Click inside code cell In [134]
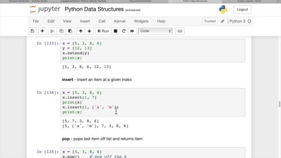The image size is (281, 158). click(x=153, y=102)
